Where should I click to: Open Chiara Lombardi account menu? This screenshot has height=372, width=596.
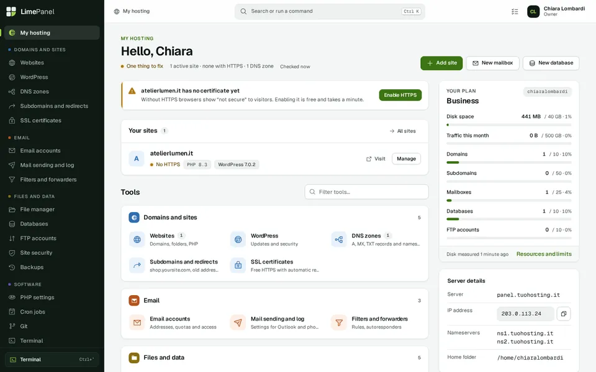pos(556,11)
